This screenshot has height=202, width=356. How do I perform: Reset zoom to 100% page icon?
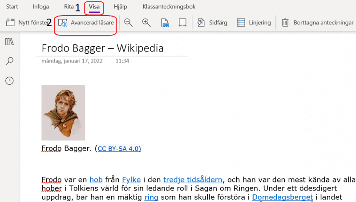pos(165,23)
